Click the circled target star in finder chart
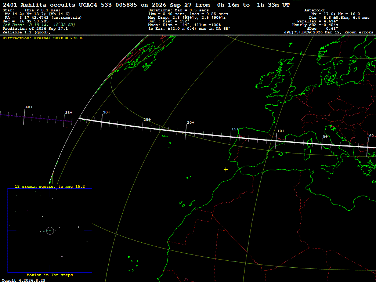The width and height of the screenshot is (376, 282). [x=50, y=231]
